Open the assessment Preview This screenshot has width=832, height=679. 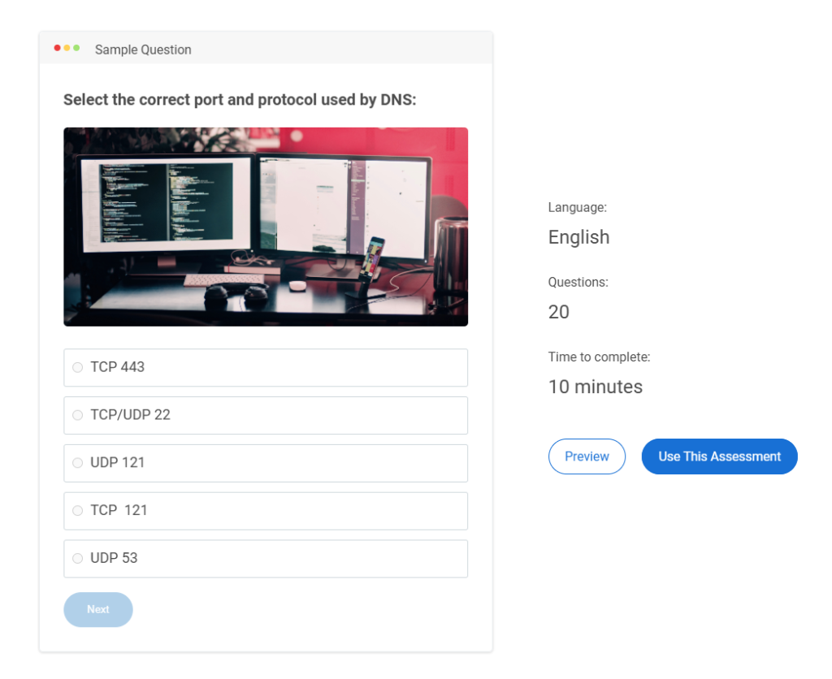[x=587, y=456]
